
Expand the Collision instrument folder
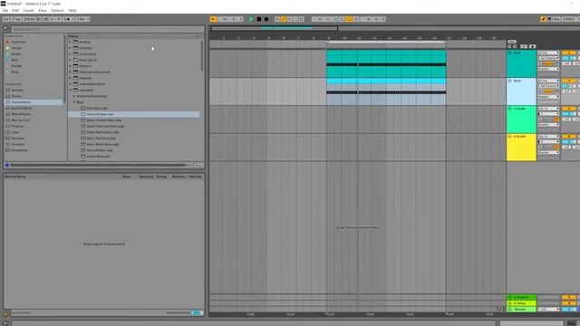(71, 48)
